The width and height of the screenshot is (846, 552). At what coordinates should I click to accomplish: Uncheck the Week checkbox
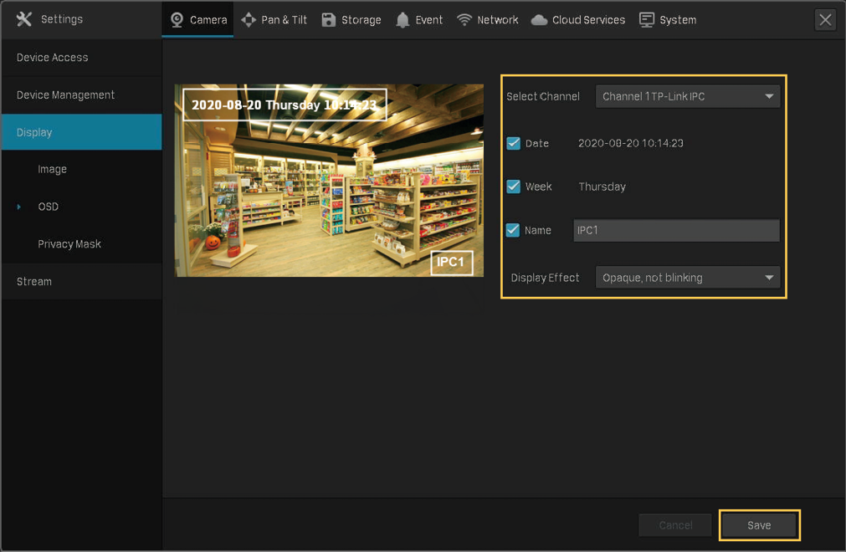[x=513, y=187]
